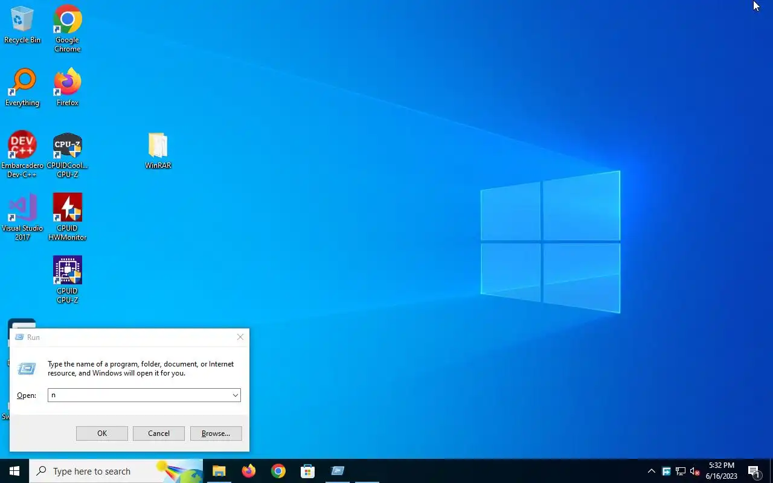This screenshot has height=483, width=773.
Task: Select the WinRAR folder on desktop
Action: (x=158, y=150)
